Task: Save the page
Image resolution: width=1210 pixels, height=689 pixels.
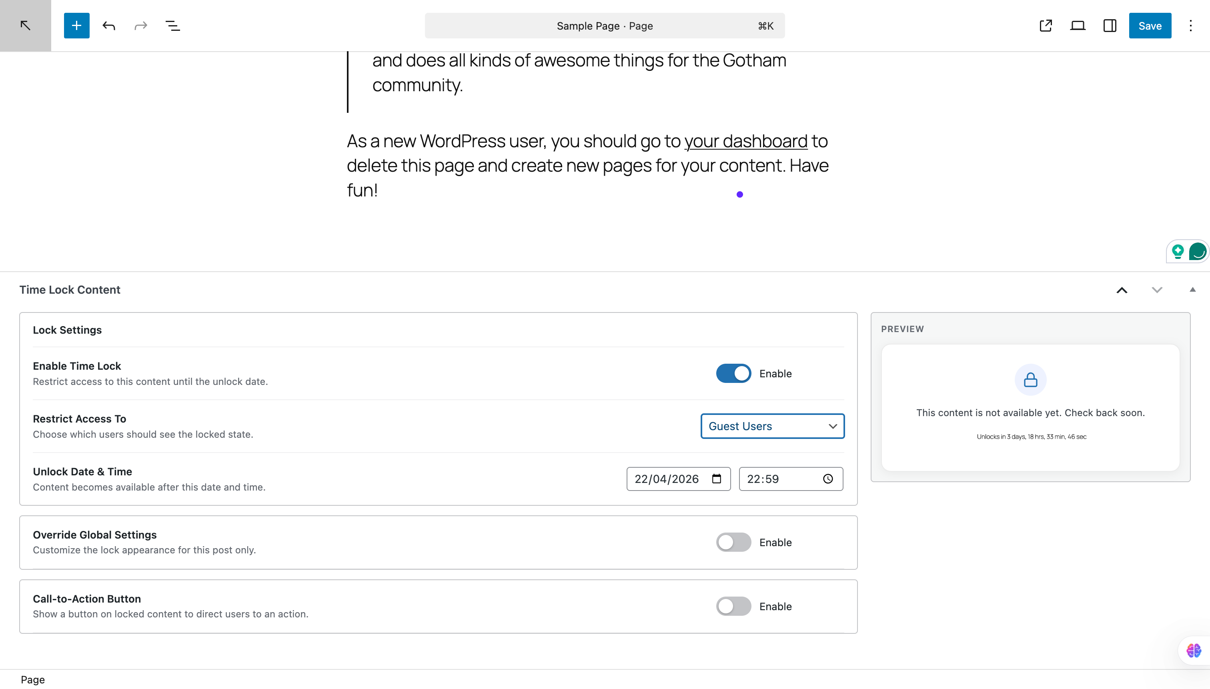Action: [1150, 26]
